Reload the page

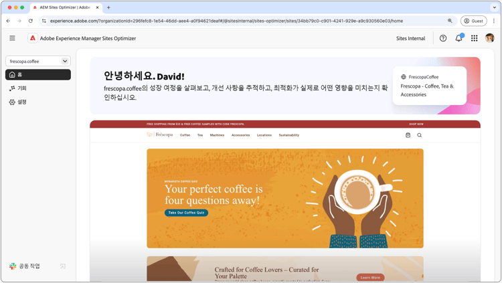[x=30, y=21]
